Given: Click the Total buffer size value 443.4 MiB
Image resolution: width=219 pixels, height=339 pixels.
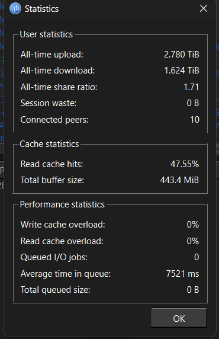Looking at the screenshot, I should (179, 180).
